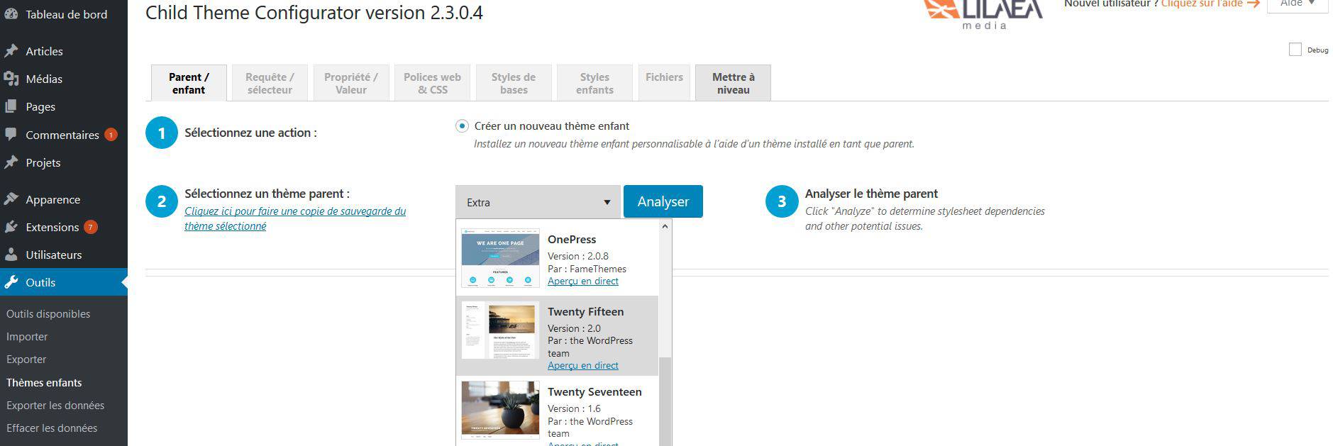This screenshot has height=446, width=1333.
Task: Open the Styles enfants tab
Action: (594, 84)
